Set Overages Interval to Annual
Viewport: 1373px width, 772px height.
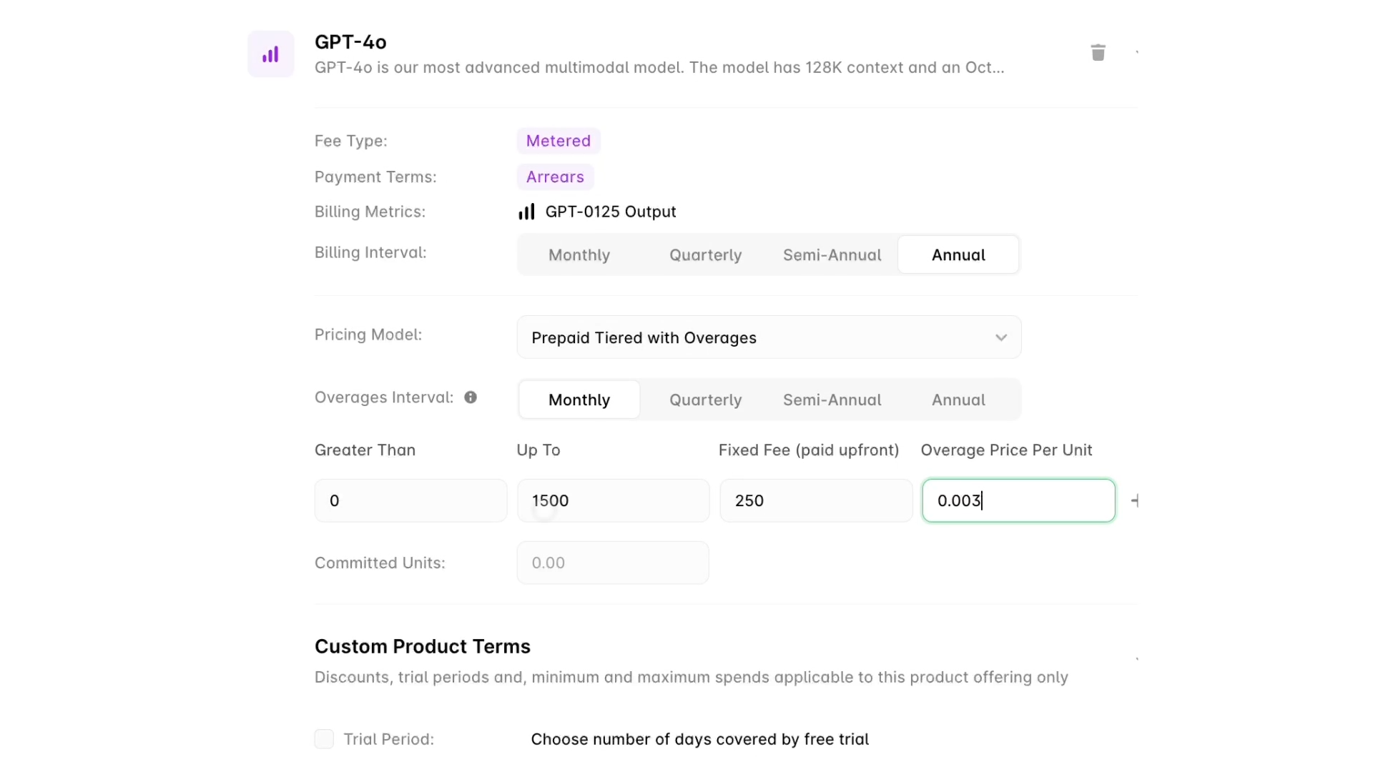click(958, 400)
